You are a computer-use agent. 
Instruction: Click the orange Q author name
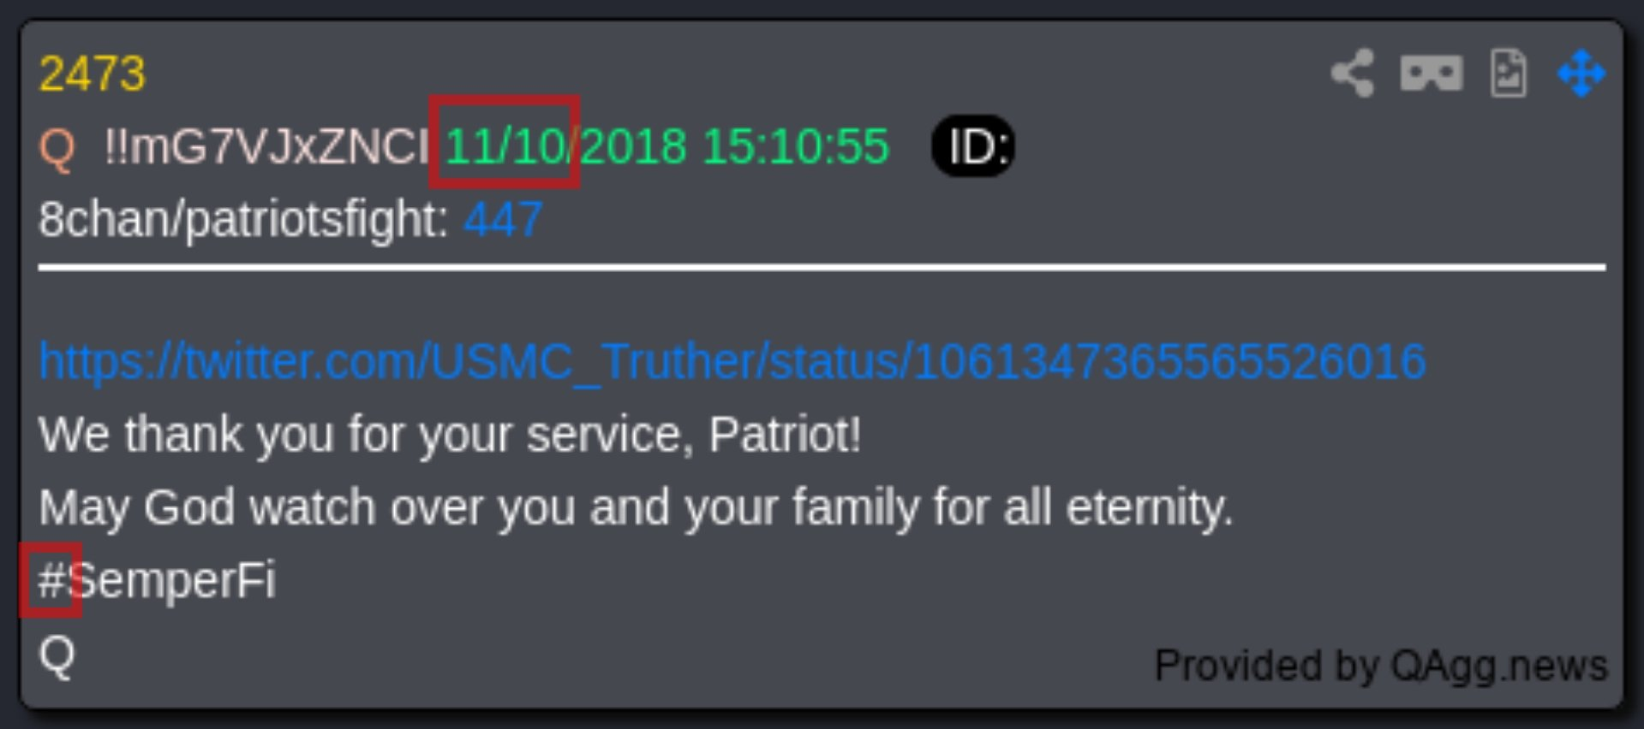[x=57, y=148]
